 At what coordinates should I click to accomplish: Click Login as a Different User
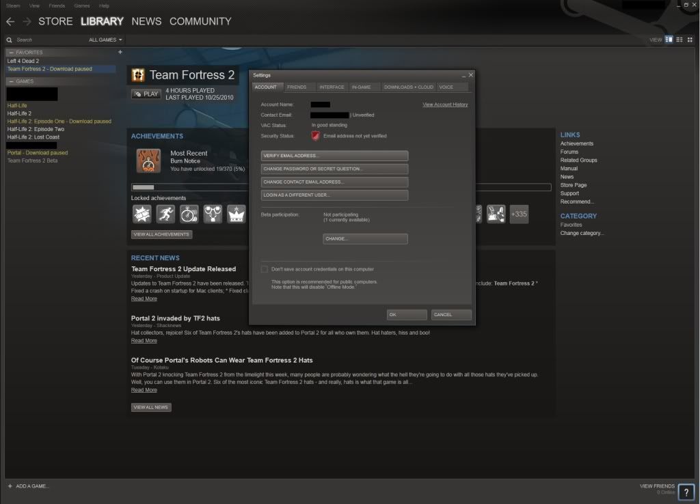pyautogui.click(x=334, y=195)
